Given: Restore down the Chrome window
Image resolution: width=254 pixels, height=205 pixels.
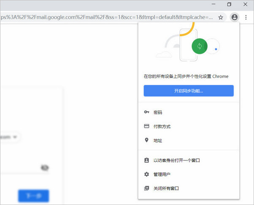Looking at the screenshot, I should [229, 4].
